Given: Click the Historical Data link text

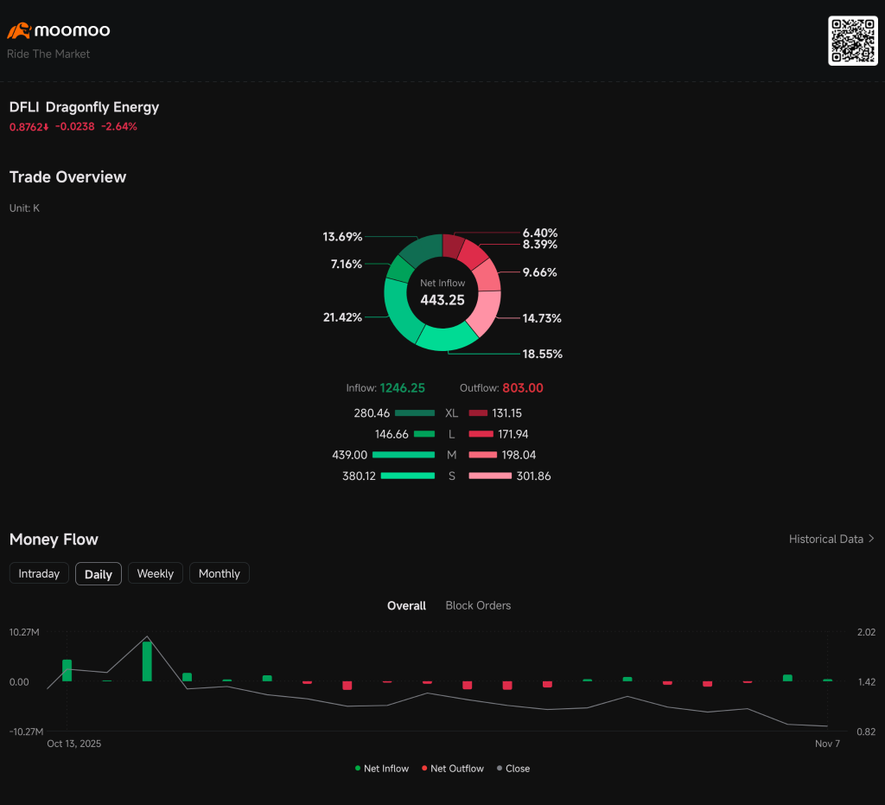Looking at the screenshot, I should pyautogui.click(x=825, y=539).
